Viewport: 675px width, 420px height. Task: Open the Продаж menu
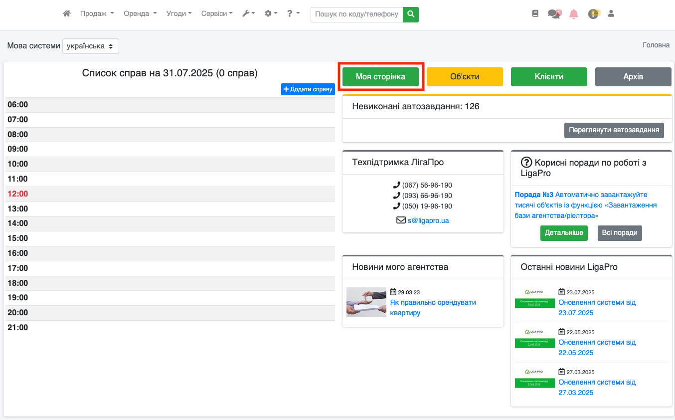[x=97, y=14]
